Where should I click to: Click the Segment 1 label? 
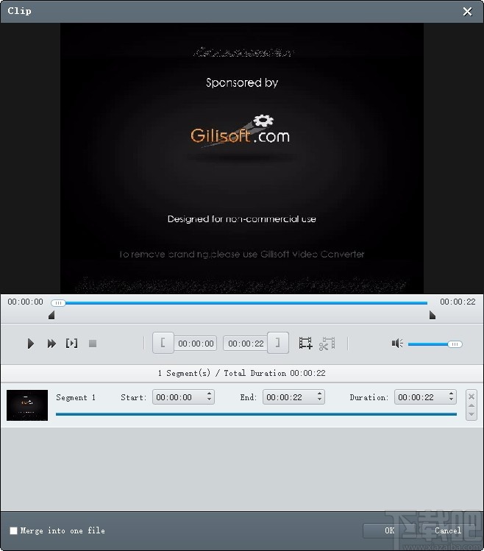pyautogui.click(x=76, y=397)
